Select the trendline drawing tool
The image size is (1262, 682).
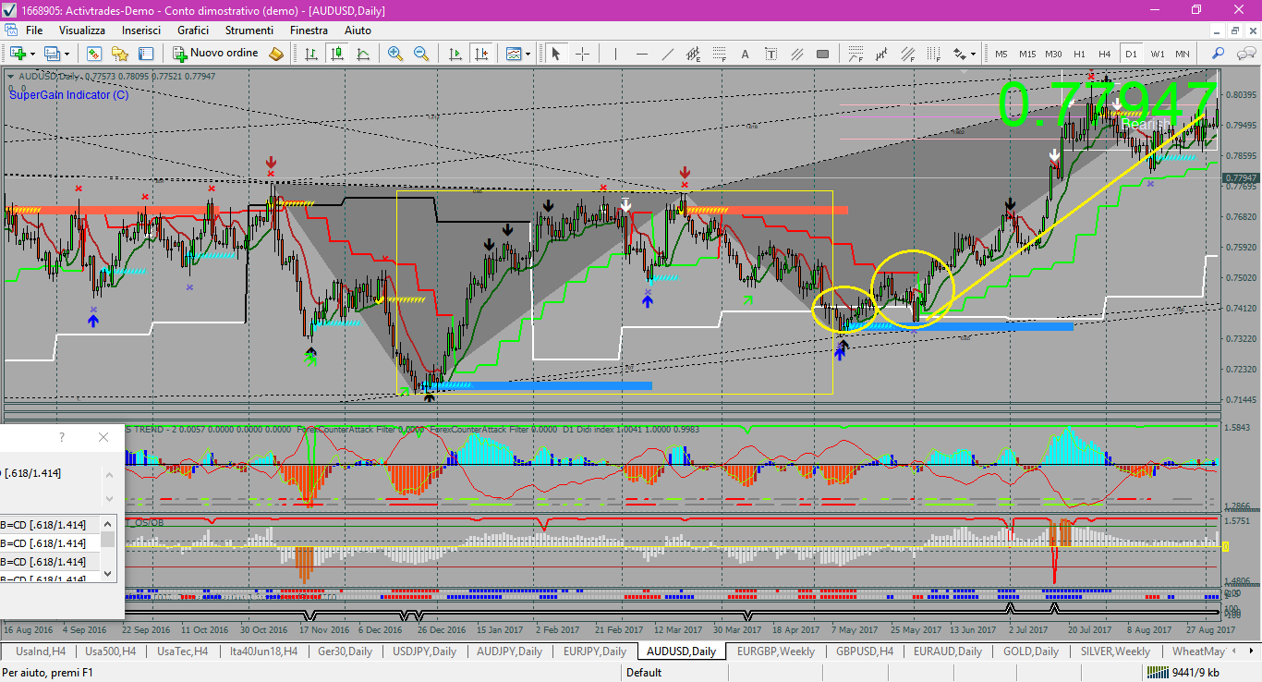pos(667,54)
